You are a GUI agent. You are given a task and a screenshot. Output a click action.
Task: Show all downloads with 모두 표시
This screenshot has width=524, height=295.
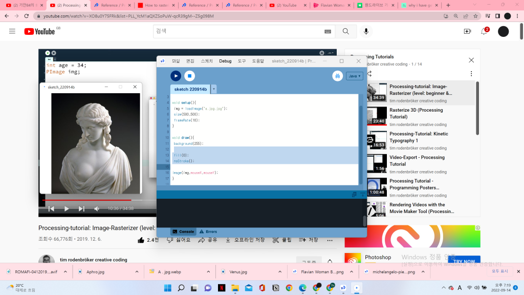coord(499,271)
